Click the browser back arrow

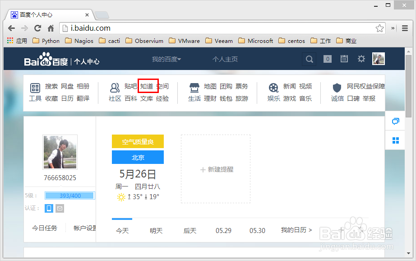pos(11,28)
